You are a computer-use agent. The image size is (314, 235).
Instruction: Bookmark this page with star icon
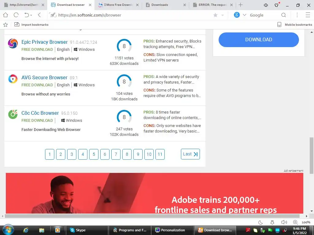tap(216, 15)
